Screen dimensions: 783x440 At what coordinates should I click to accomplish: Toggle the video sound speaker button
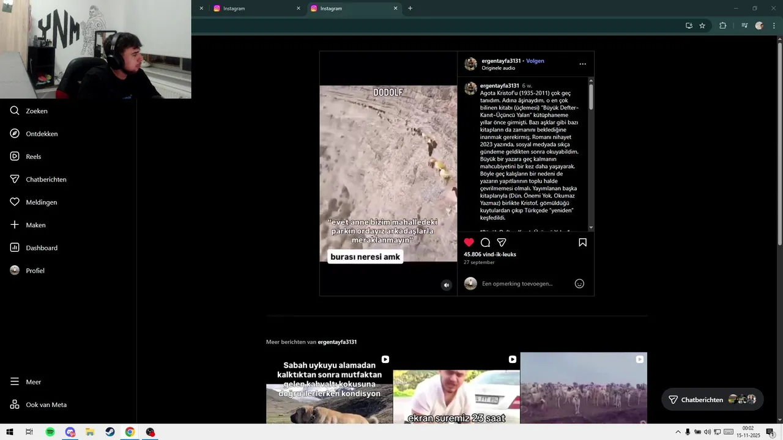coord(447,285)
